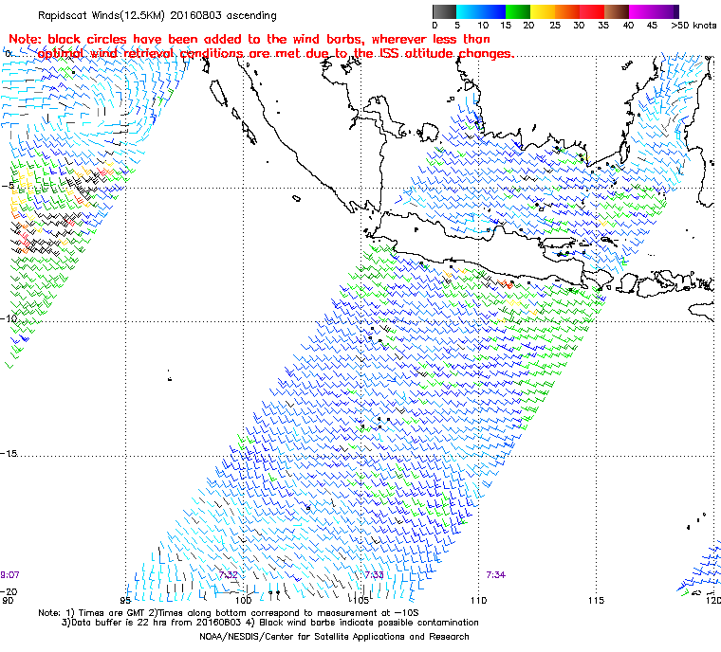721x652 pixels.
Task: Click the 'NOAA/NESDIS/Center for Satellite Applications and Research' credit
Action: click(x=334, y=637)
